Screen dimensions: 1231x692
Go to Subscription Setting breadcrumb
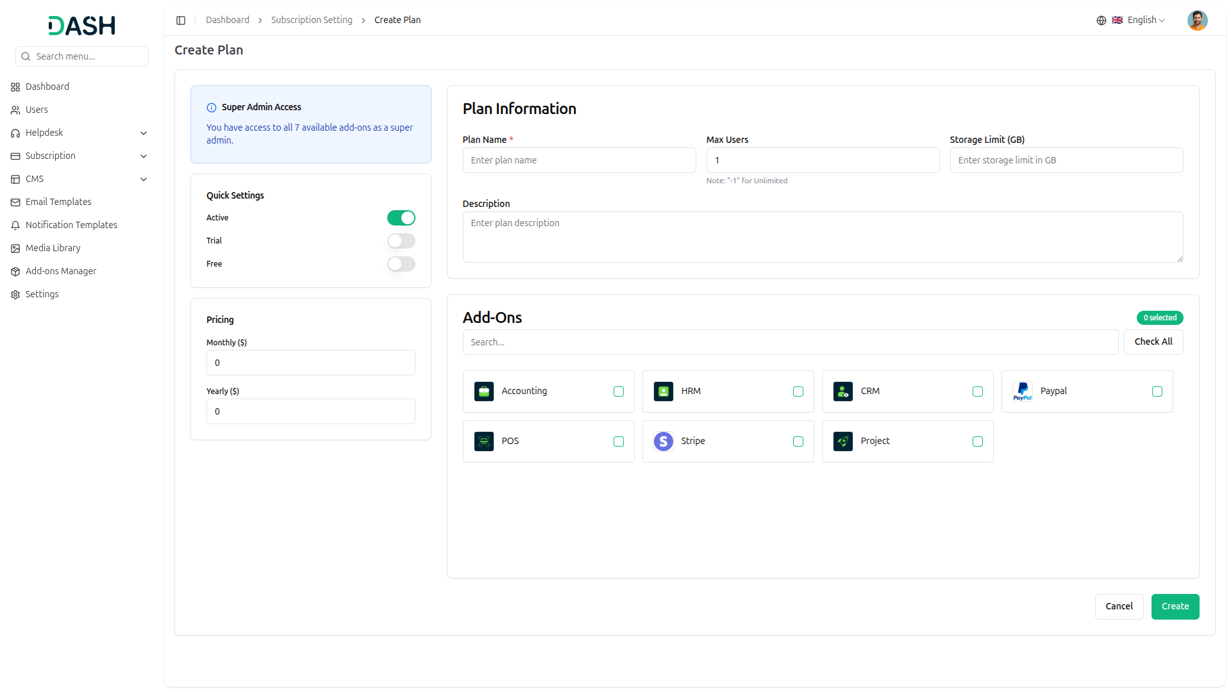pyautogui.click(x=312, y=20)
